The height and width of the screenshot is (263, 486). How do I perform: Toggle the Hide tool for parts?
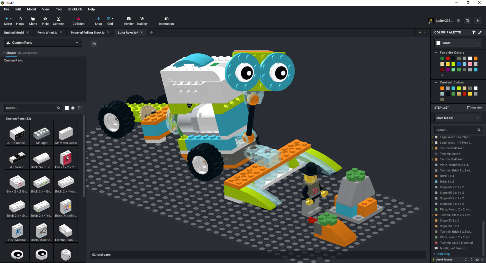45,21
